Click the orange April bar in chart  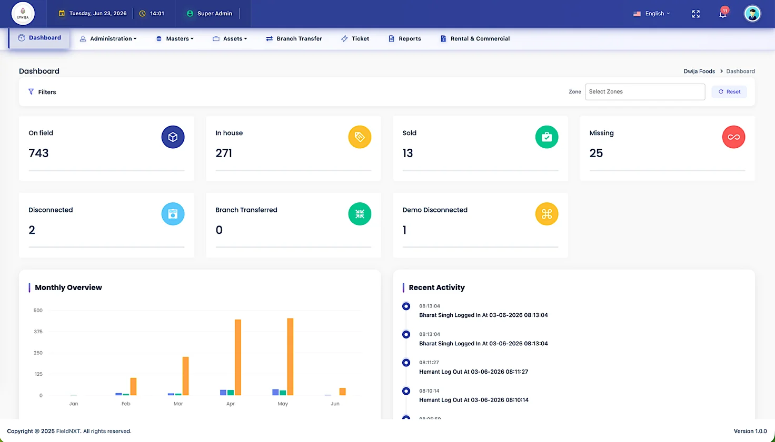238,357
